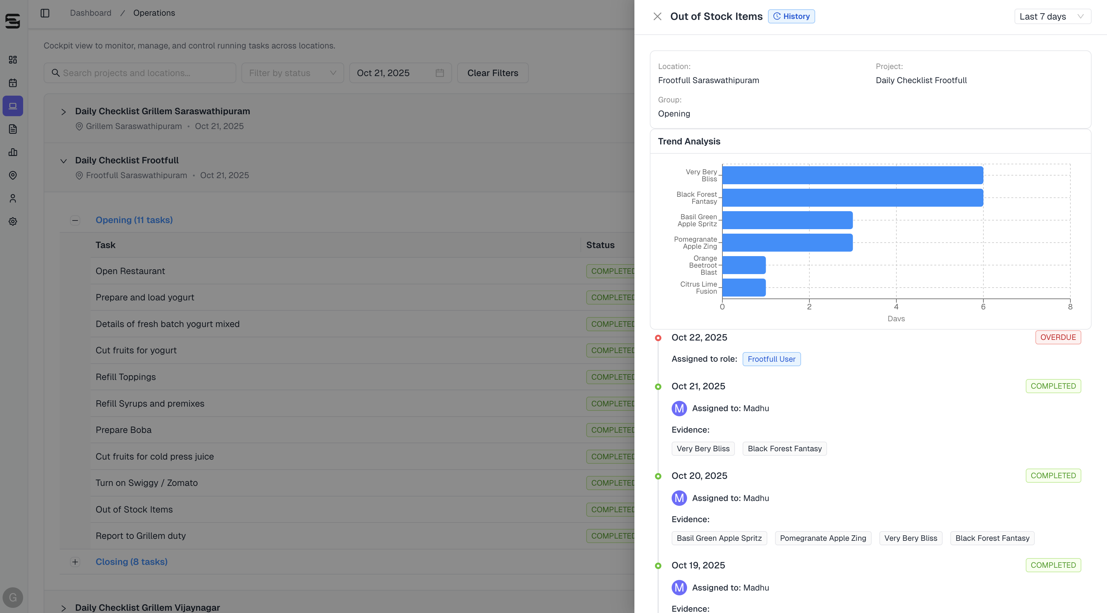Toggle the sidebar panel icon near breadcrumb
This screenshot has height=613, width=1107.
coord(45,13)
